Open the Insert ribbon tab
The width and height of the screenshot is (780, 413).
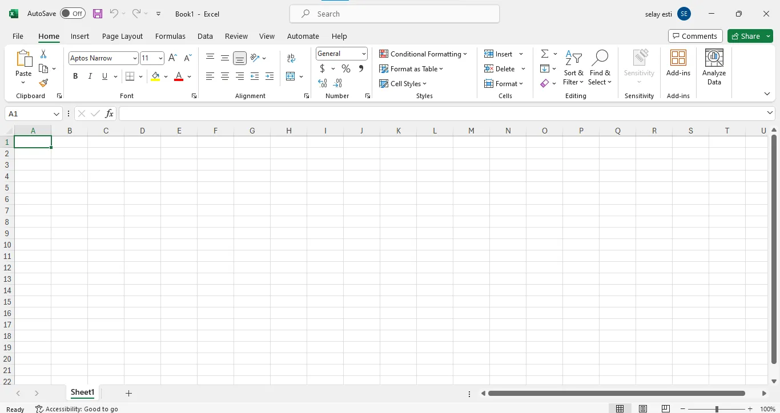click(x=79, y=36)
